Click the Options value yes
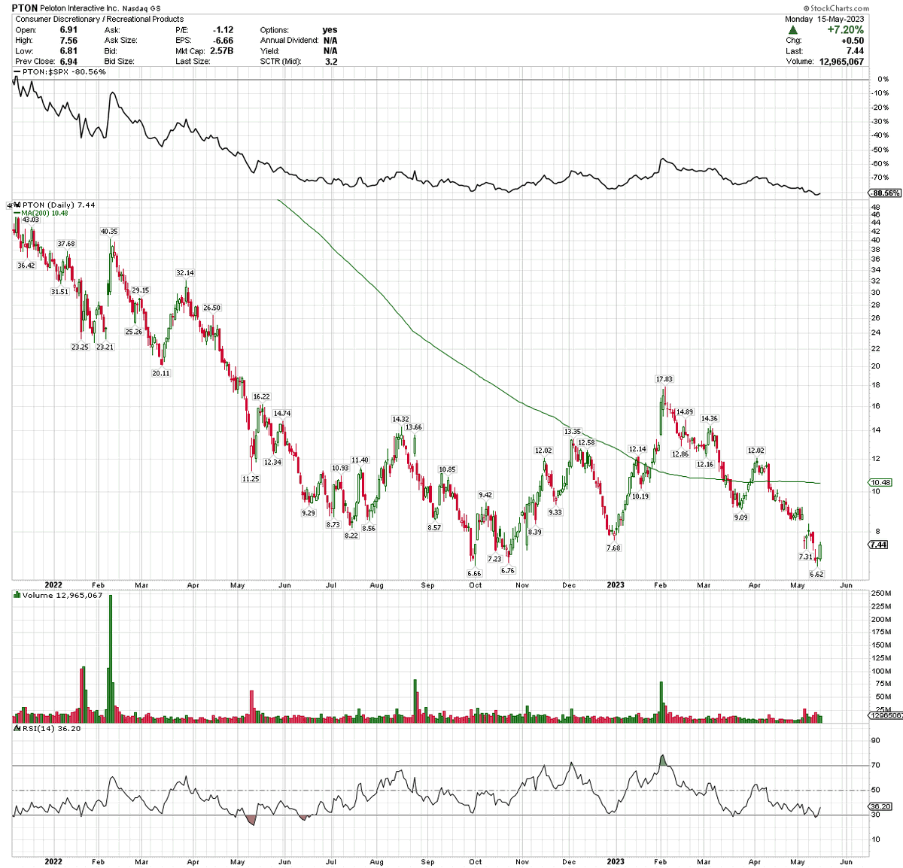Viewport: 903px width, 868px height. coord(330,30)
